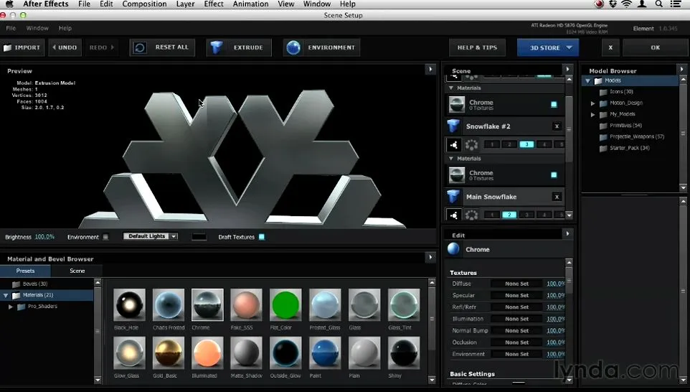Select the Gold_Basic material thumbnail

pos(169,353)
